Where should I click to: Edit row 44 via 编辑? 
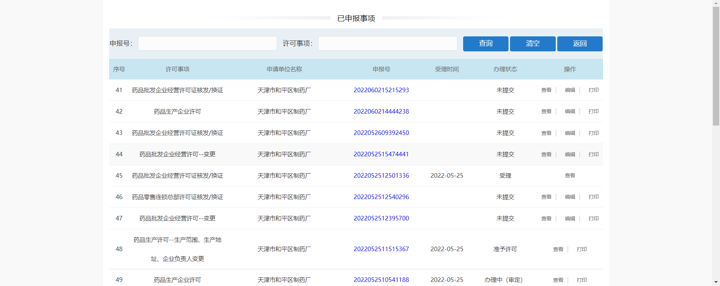pos(570,154)
